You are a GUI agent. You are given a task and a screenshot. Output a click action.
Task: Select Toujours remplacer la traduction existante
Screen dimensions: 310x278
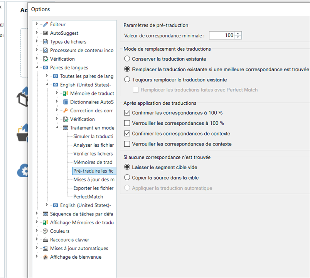[x=127, y=80]
